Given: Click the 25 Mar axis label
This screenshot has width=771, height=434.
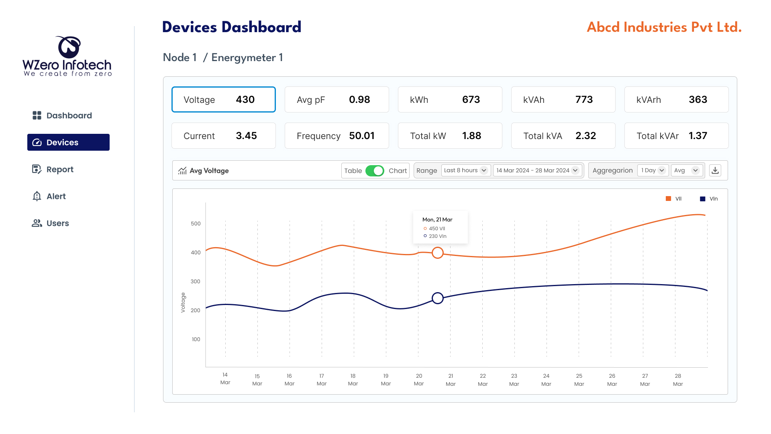Looking at the screenshot, I should [x=579, y=380].
